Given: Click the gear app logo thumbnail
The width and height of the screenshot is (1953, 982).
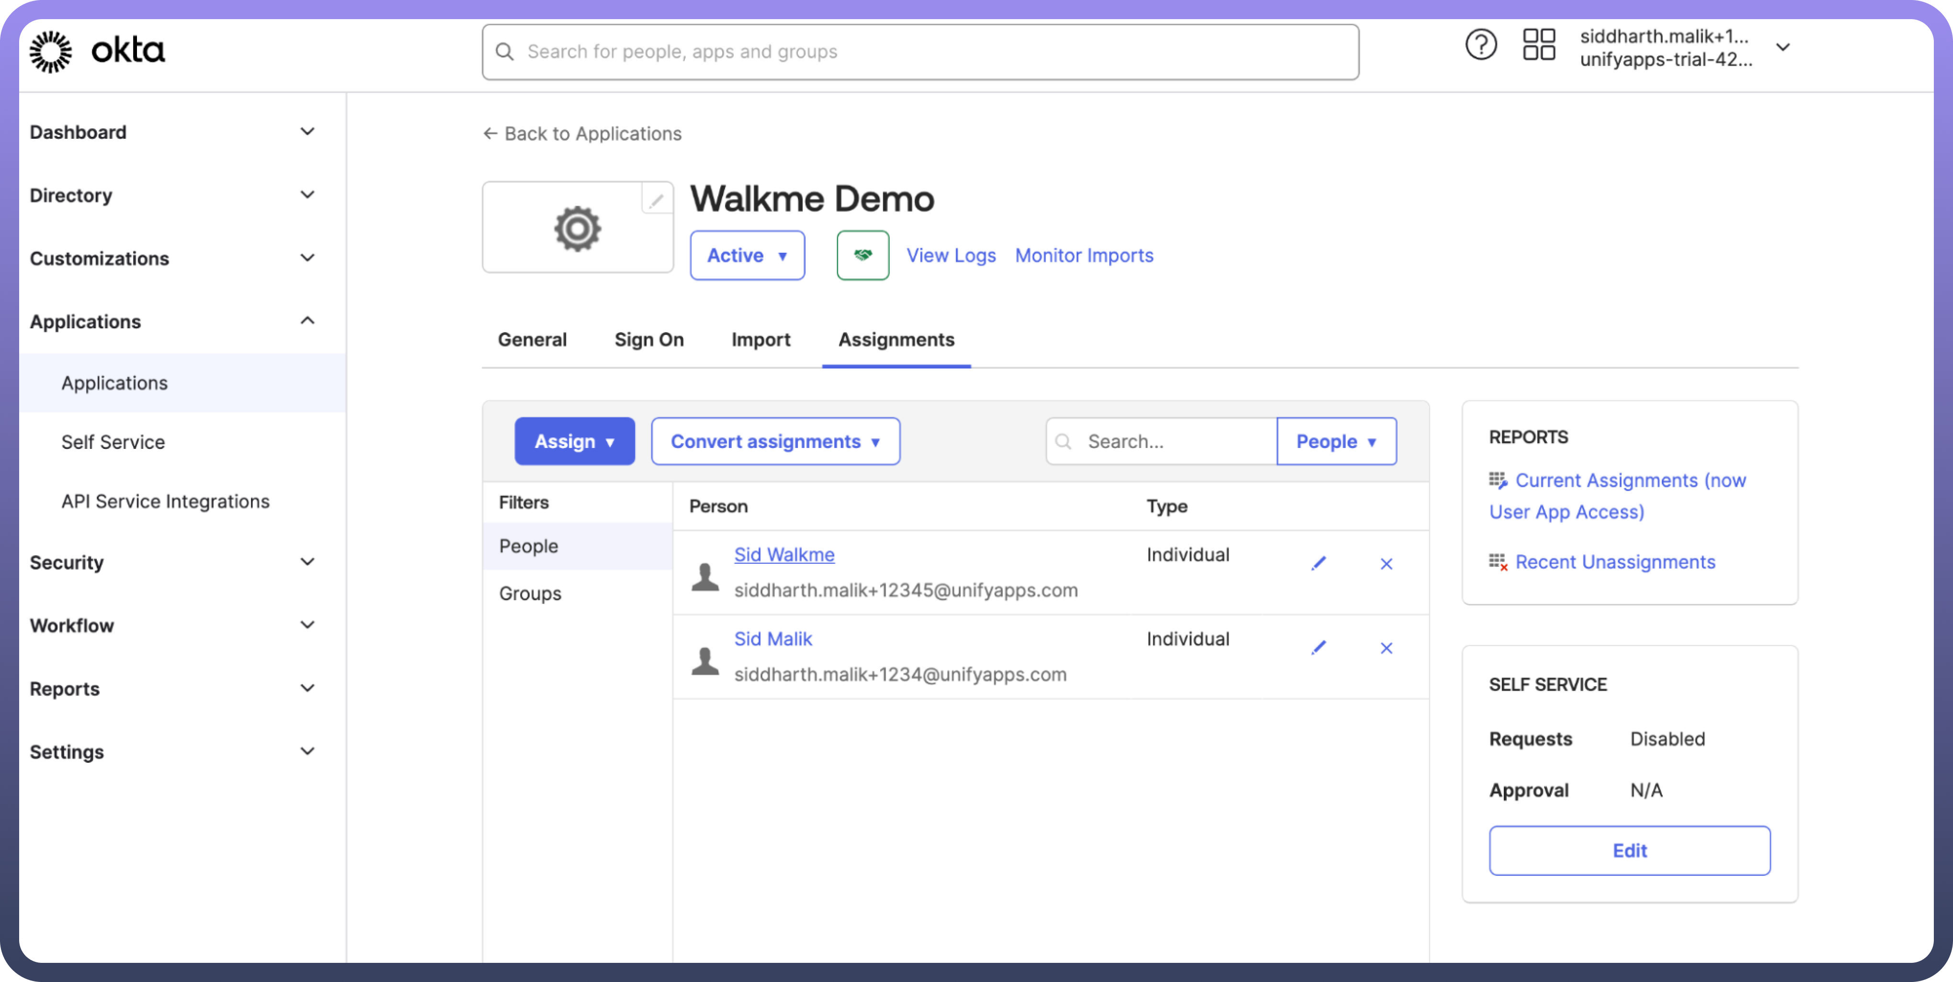Looking at the screenshot, I should (x=577, y=228).
